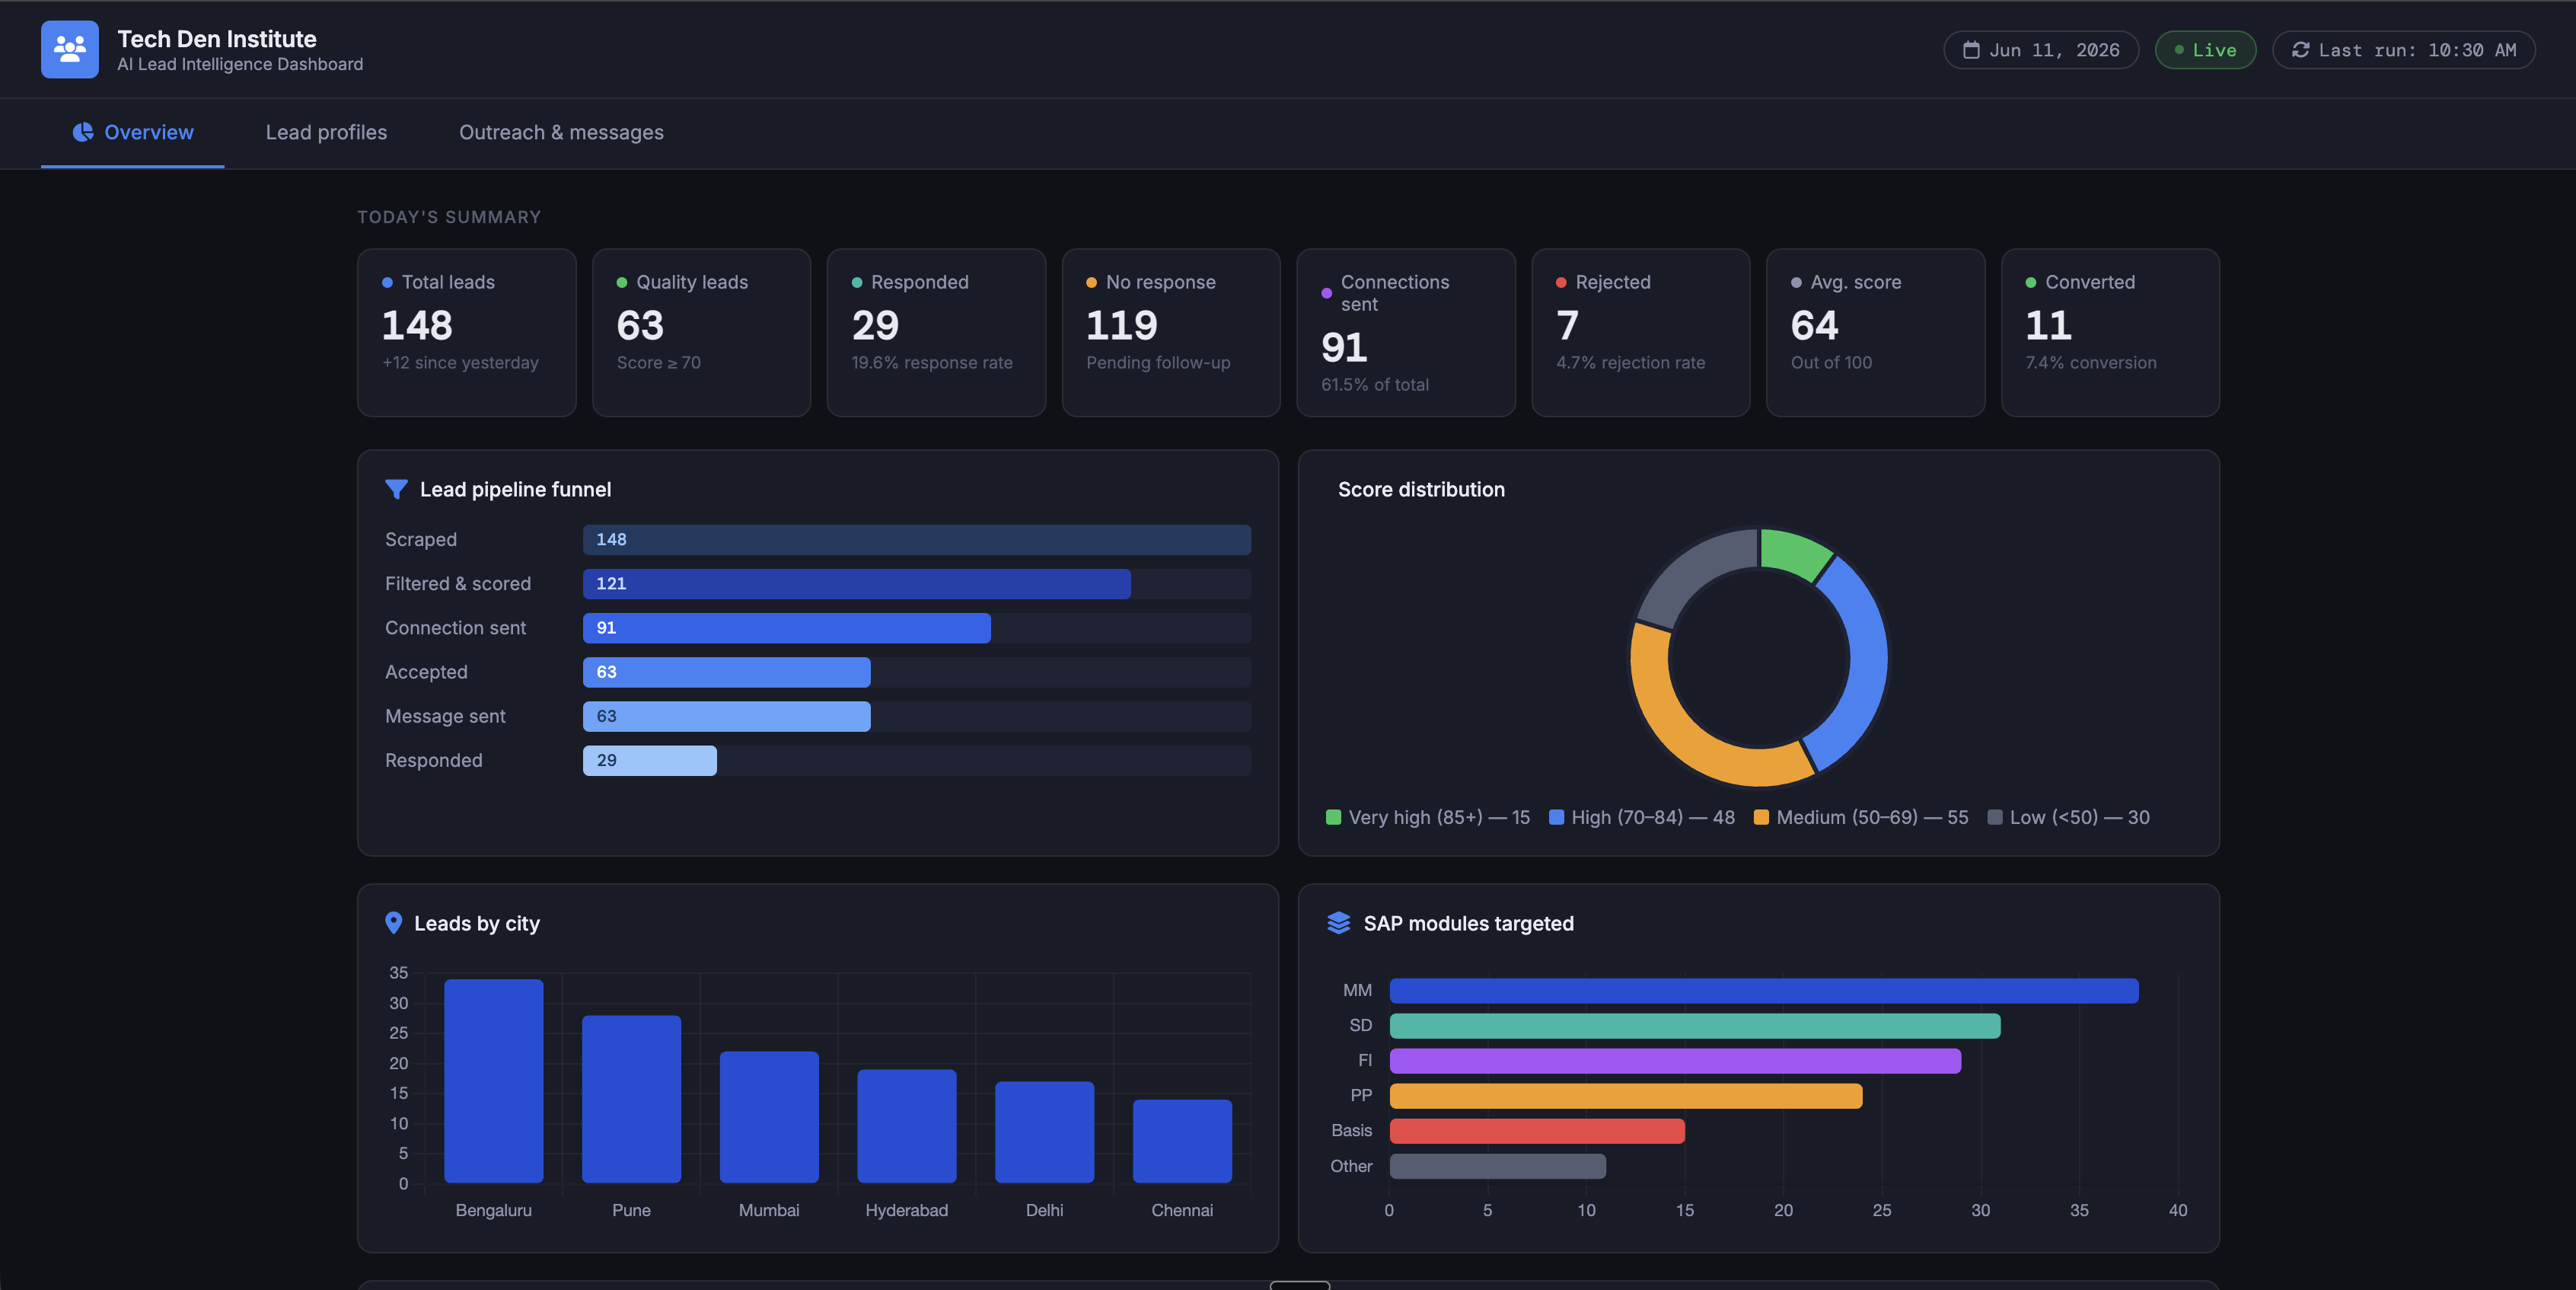This screenshot has width=2576, height=1290.
Task: Click the '4.7% rejection rate' text
Action: click(1630, 363)
